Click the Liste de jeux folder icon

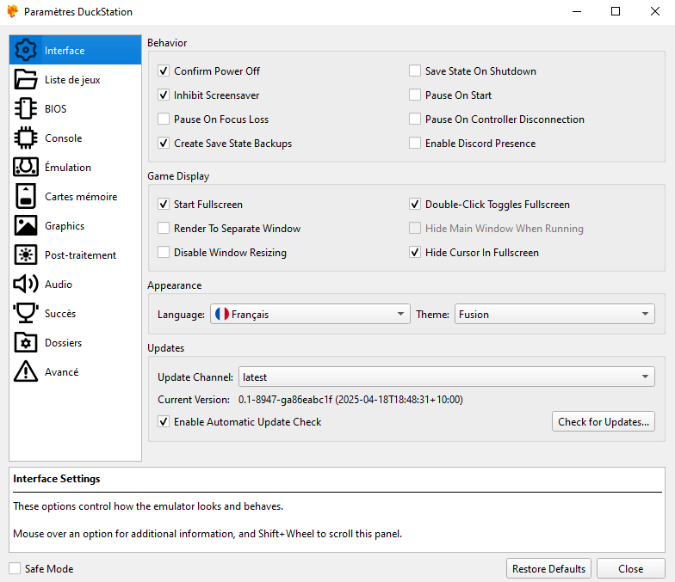point(26,79)
